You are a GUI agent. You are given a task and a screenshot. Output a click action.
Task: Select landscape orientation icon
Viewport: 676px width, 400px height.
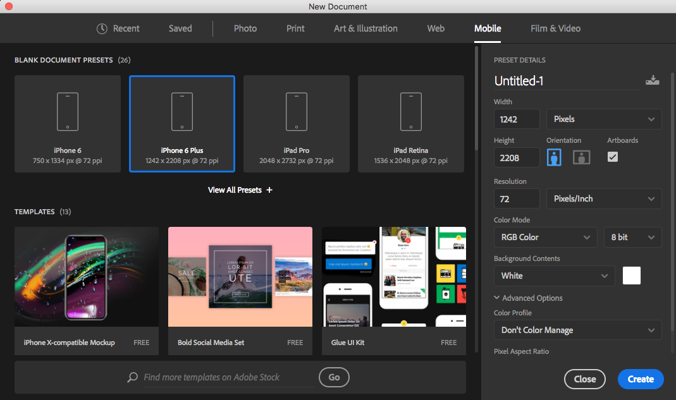581,157
